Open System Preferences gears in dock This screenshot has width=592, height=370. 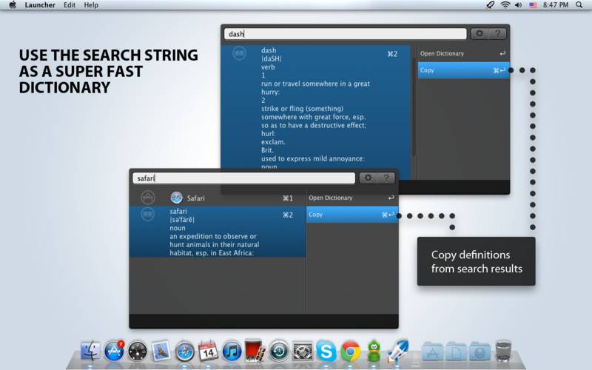(303, 351)
